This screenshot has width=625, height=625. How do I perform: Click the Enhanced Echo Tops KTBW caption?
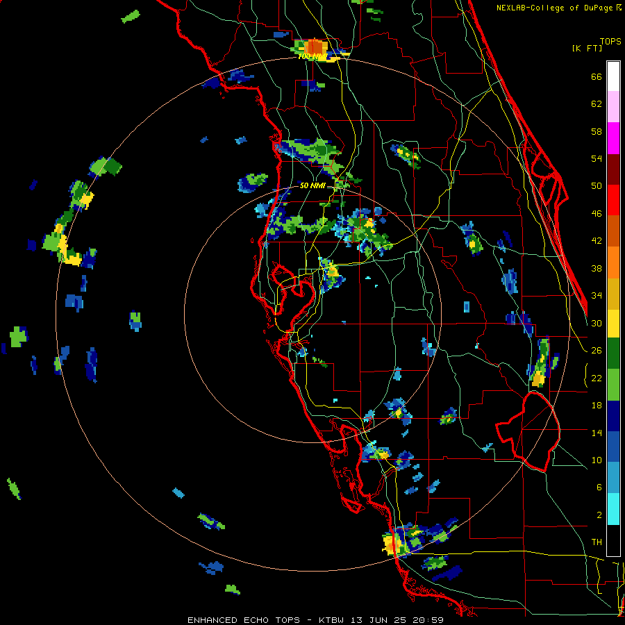[315, 620]
